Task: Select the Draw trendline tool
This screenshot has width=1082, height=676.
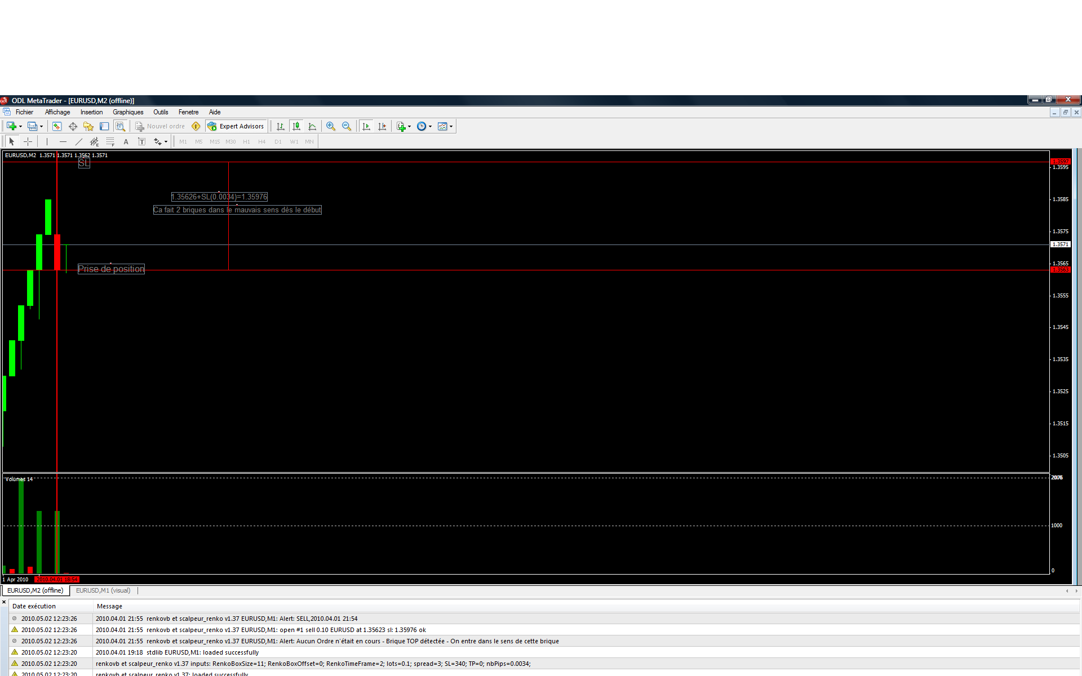Action: (x=79, y=141)
